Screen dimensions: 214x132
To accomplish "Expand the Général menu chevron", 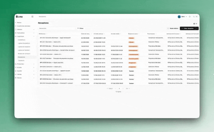I will [34, 29].
